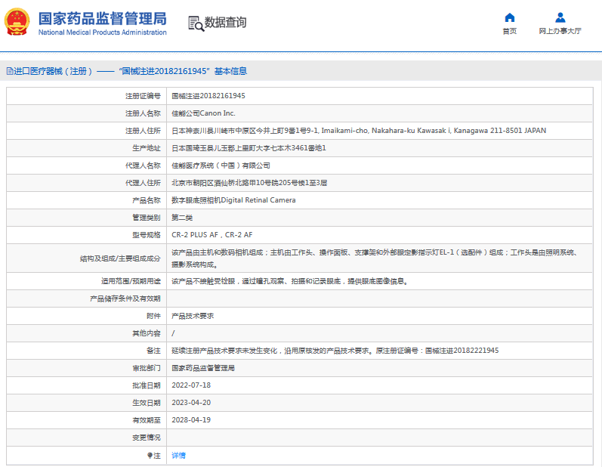Click the 适用范围/预期用途 row label
Screen dimensions: 602x467
point(131,281)
